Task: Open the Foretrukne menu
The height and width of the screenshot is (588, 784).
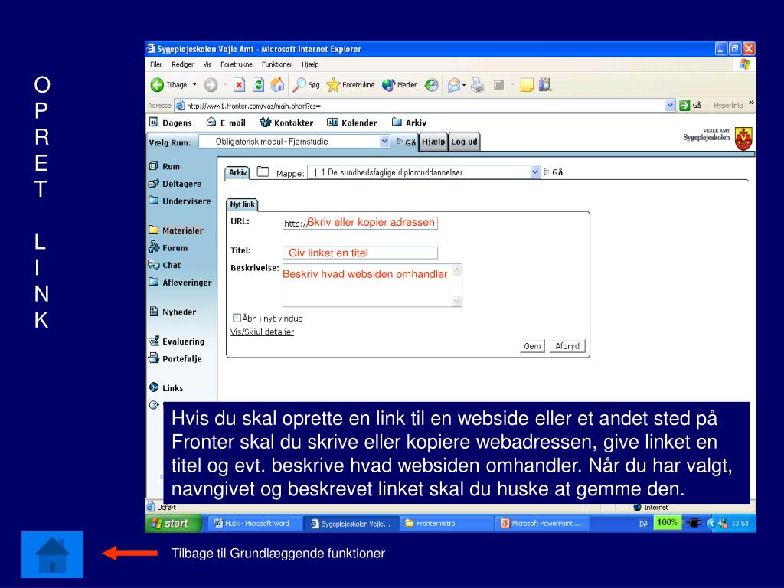Action: point(237,64)
